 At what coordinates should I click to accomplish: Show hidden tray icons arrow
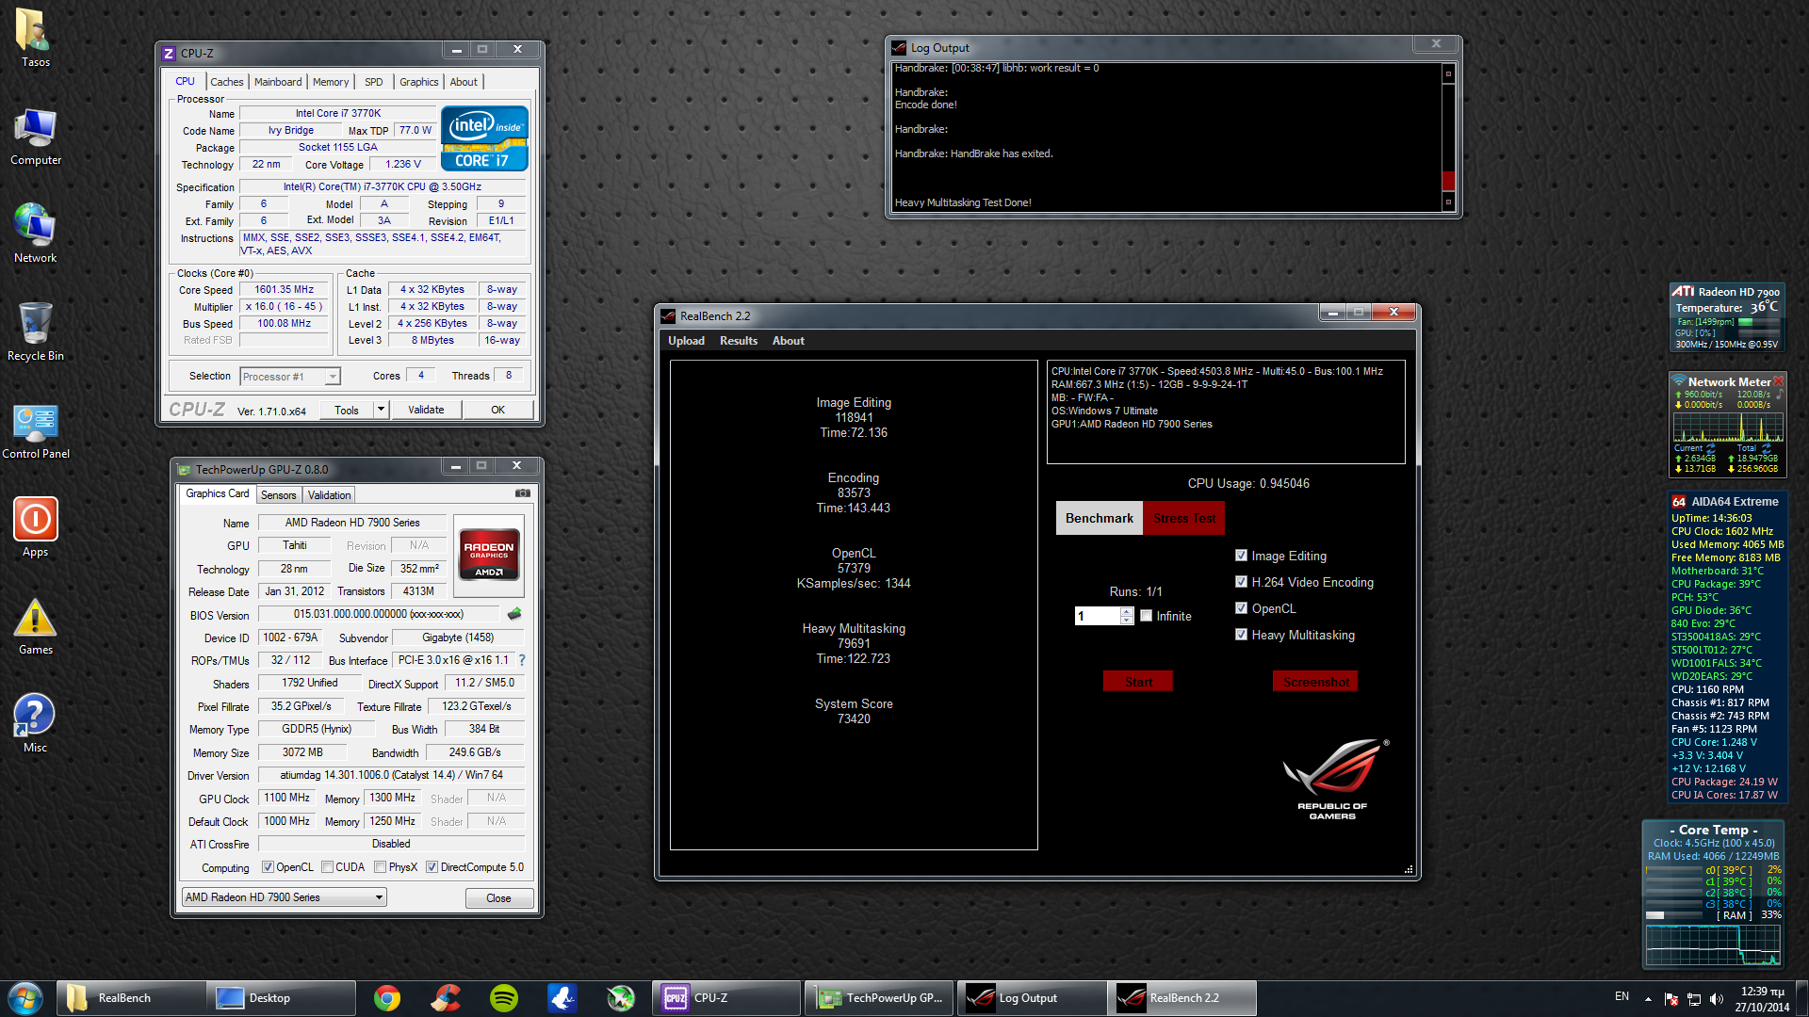[1648, 998]
